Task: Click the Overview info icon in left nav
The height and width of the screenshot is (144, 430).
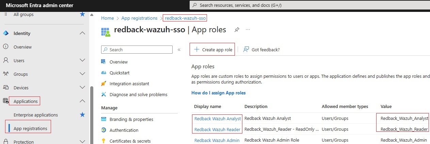Action: [x=5, y=47]
